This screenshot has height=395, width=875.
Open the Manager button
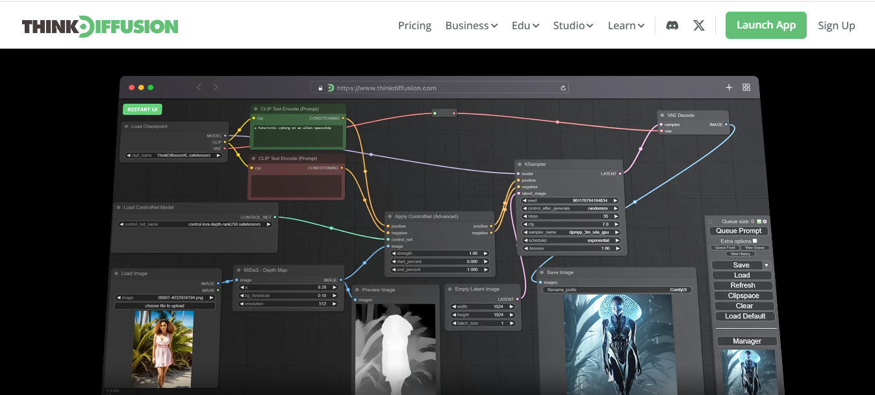coord(747,341)
